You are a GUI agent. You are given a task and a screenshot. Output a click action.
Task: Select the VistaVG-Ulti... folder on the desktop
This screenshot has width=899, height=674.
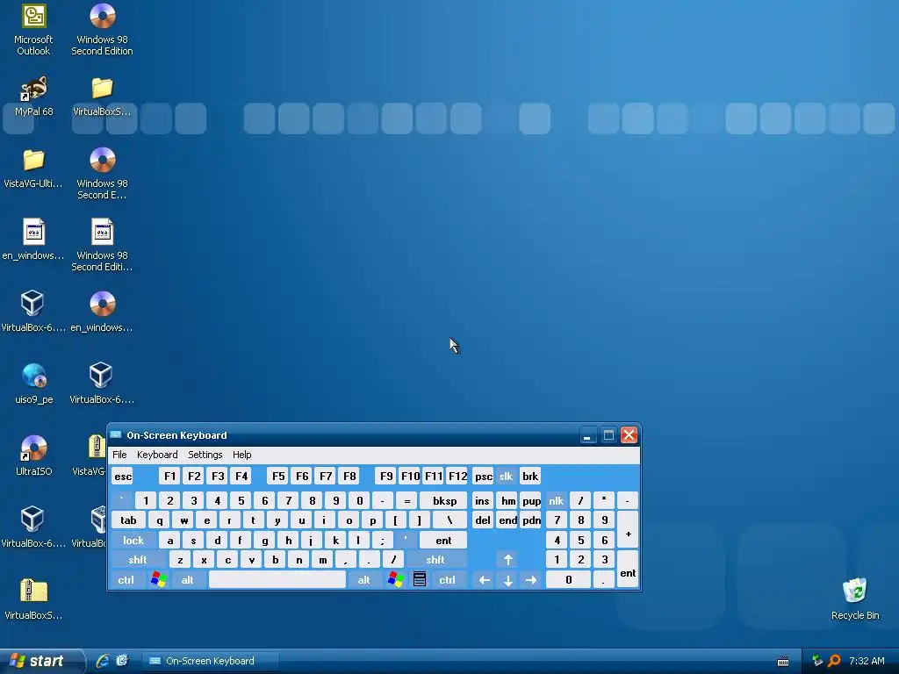coord(33,168)
